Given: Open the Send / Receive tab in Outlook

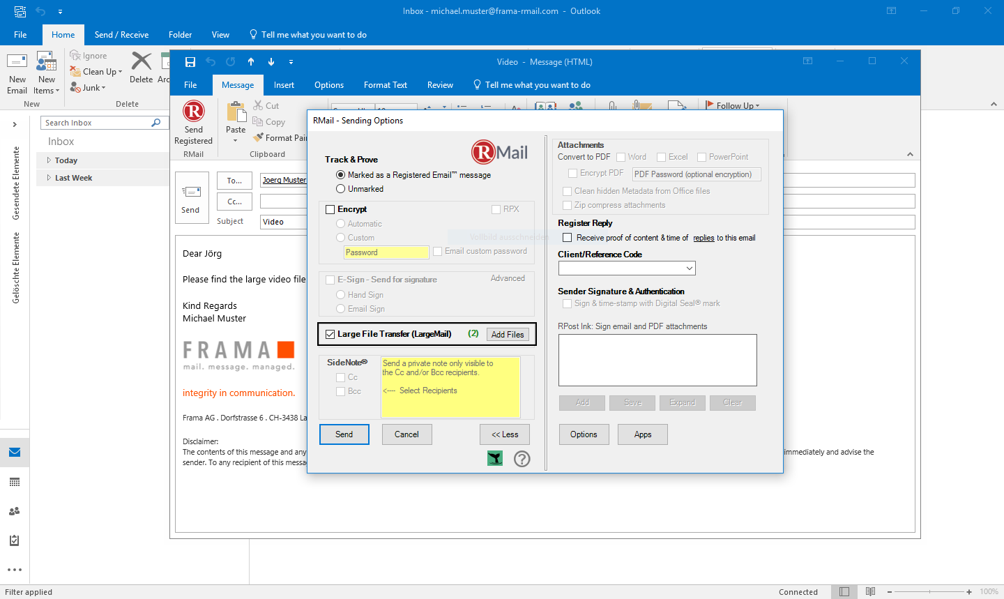Looking at the screenshot, I should click(x=121, y=35).
